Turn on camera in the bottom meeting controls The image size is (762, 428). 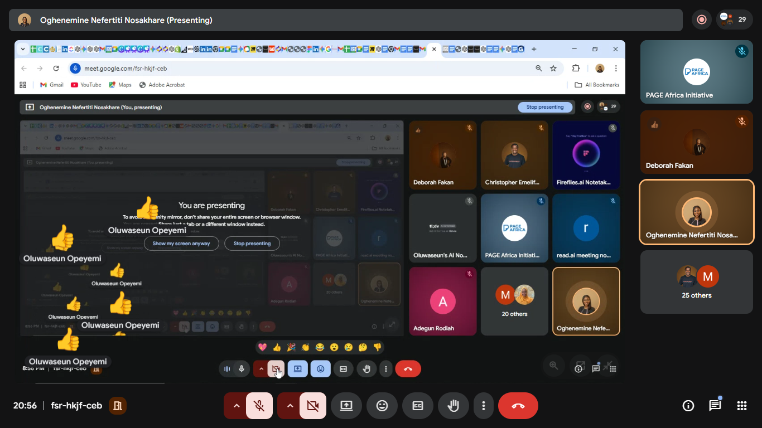[x=312, y=406]
